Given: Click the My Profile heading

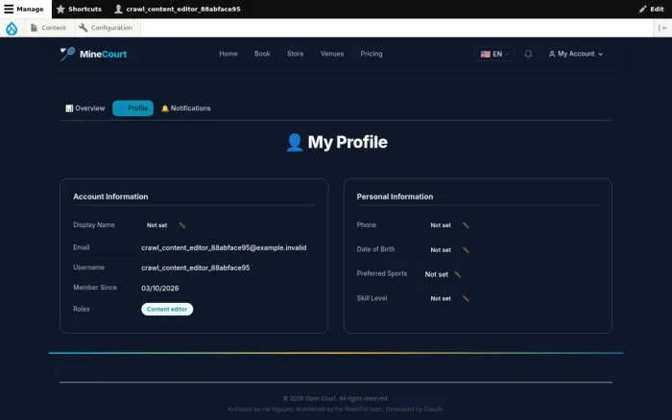Looking at the screenshot, I should coord(337,142).
